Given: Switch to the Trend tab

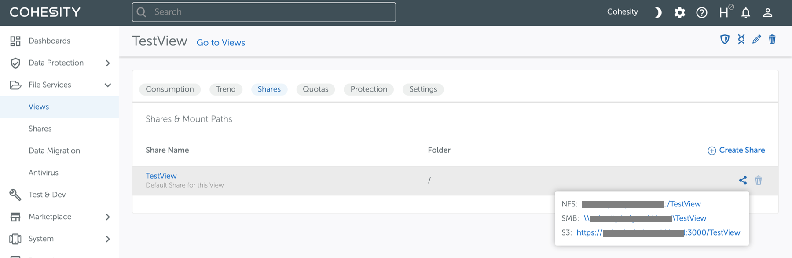Looking at the screenshot, I should [x=226, y=89].
